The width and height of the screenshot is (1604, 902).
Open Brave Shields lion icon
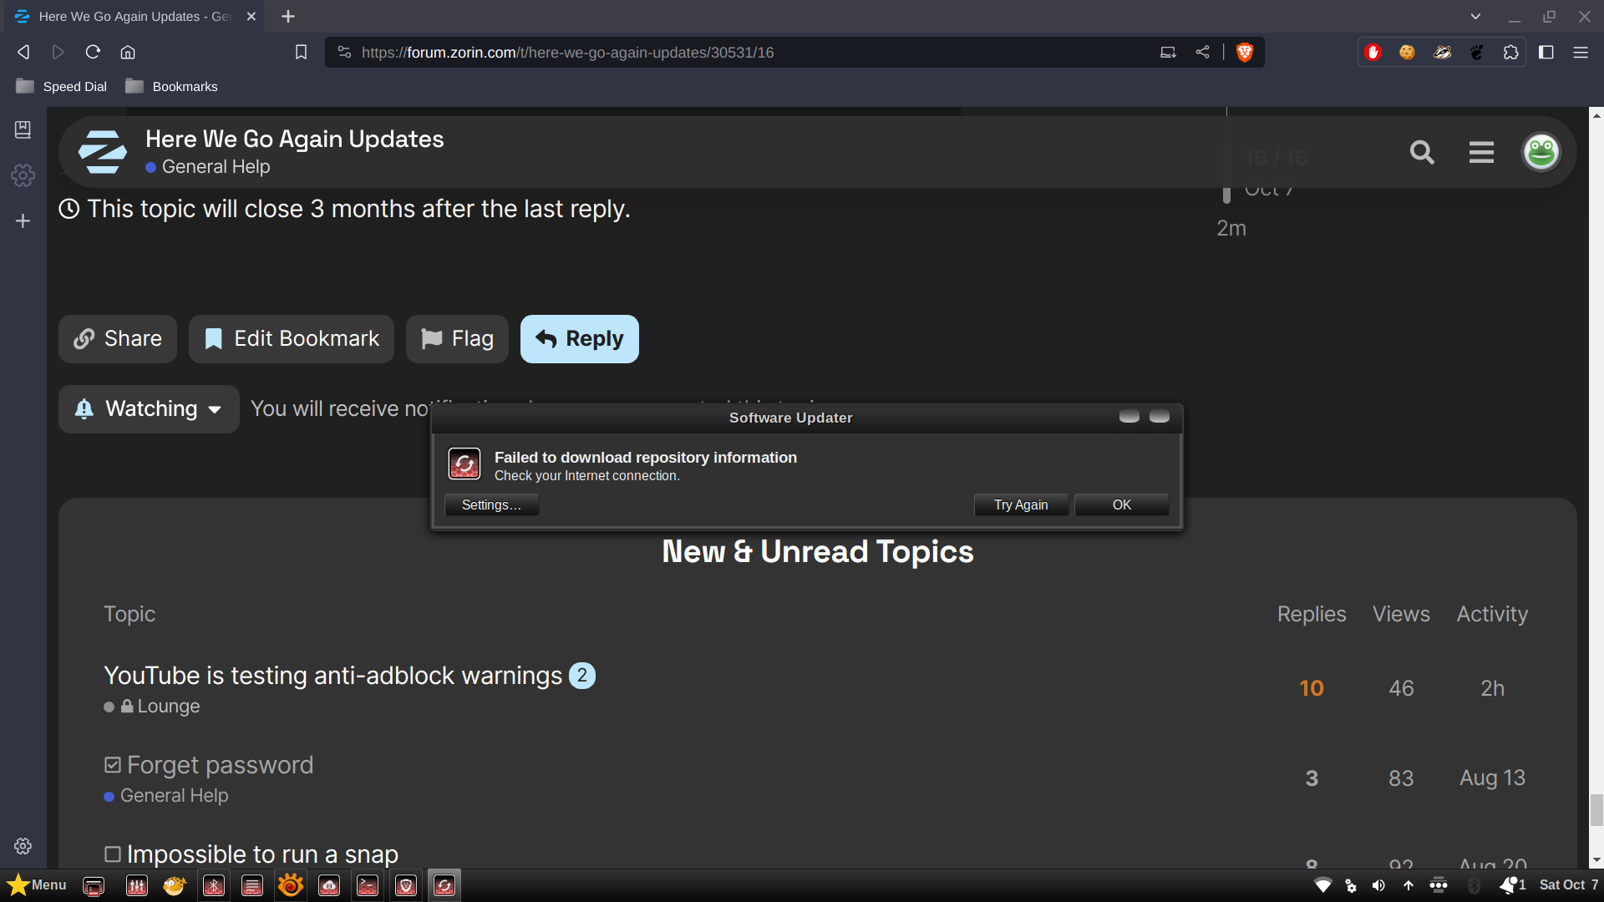[1245, 52]
